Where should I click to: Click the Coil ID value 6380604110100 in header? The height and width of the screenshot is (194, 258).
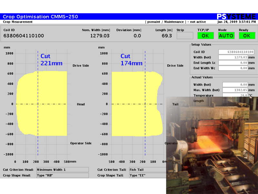(x=24, y=36)
